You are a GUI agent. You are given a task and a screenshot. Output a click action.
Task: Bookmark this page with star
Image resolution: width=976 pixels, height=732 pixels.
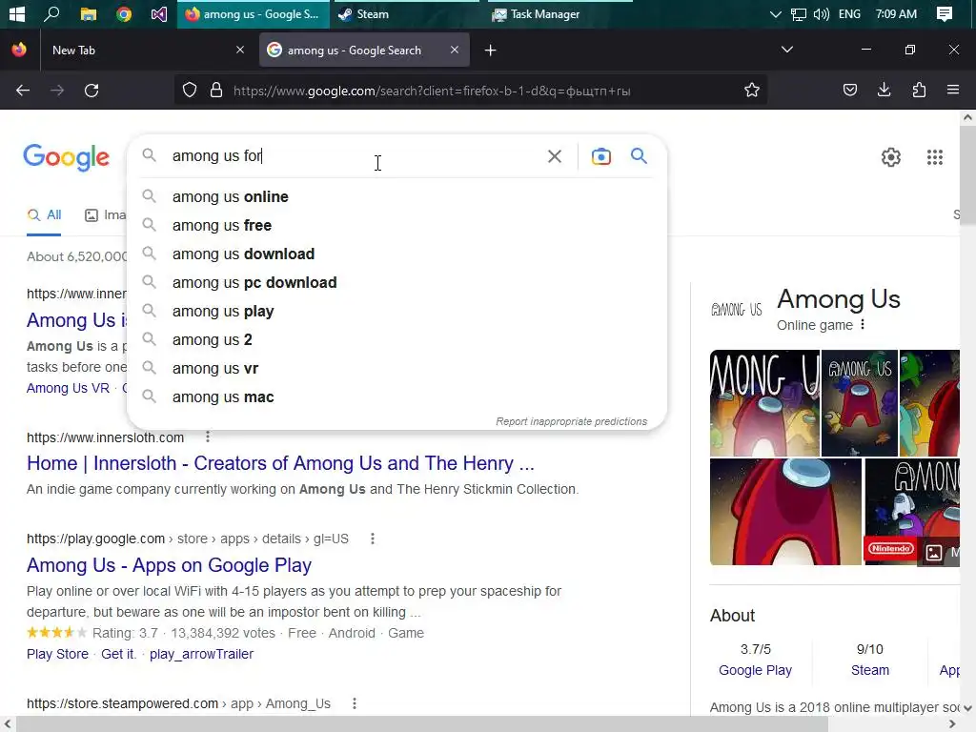tap(752, 91)
